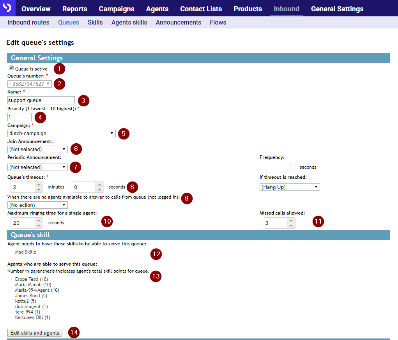Image resolution: width=398 pixels, height=340 pixels.
Task: Click the app logo icon
Action: [7, 8]
